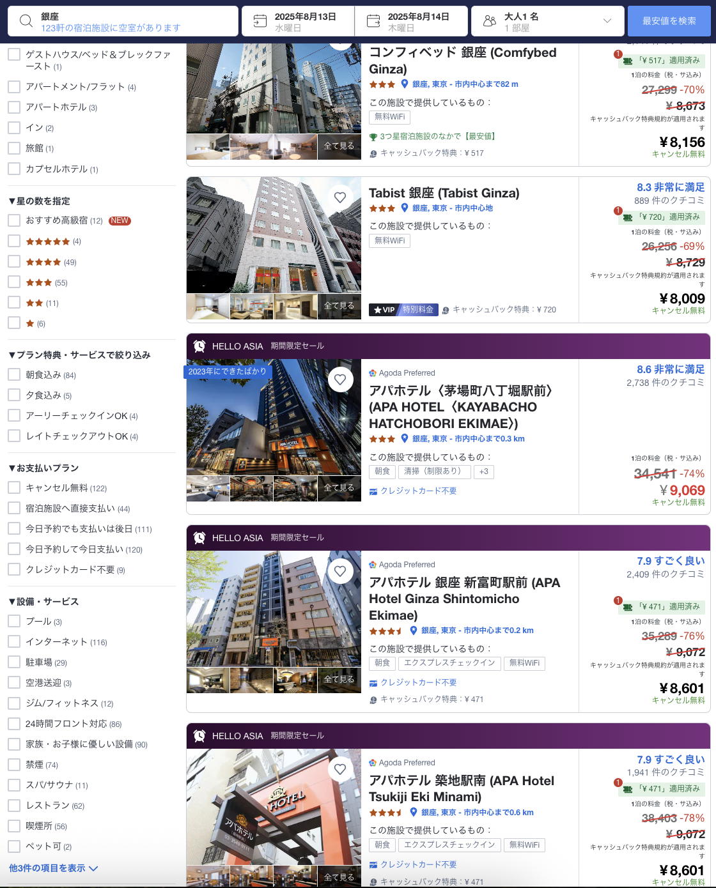The height and width of the screenshot is (888, 716).
Task: Open check-in date 2025年8月13日 picker
Action: click(x=298, y=21)
